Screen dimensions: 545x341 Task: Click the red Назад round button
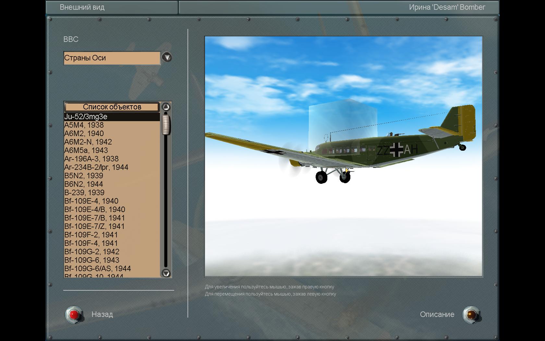(74, 314)
